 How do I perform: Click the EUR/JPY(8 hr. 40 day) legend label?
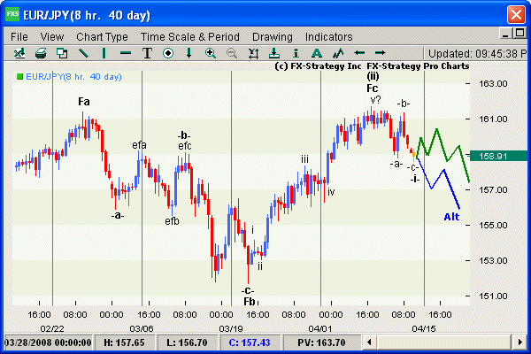tap(73, 77)
